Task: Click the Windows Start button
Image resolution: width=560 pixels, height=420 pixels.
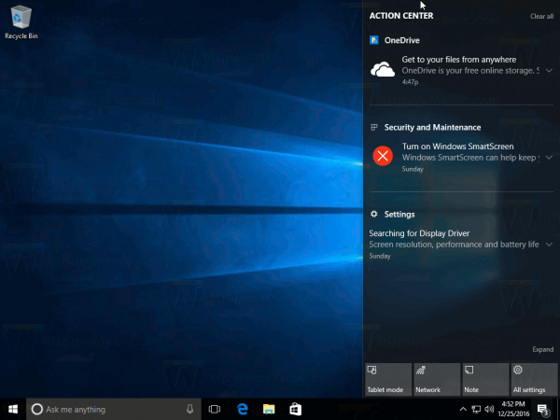Action: pos(13,410)
